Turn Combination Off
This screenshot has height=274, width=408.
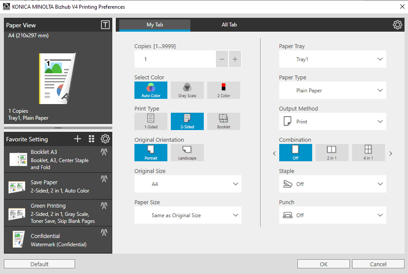point(296,153)
